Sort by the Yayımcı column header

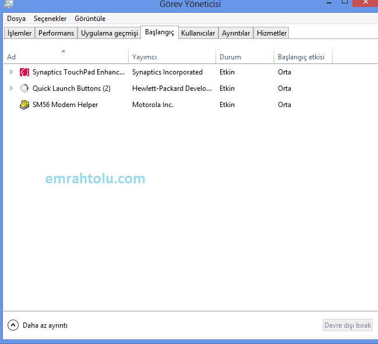point(172,56)
